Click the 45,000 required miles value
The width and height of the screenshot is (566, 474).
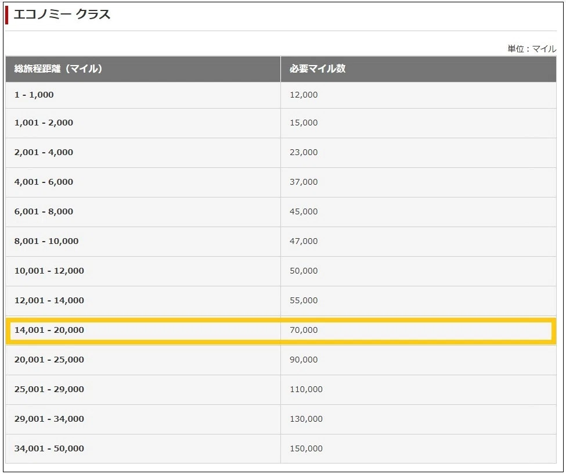[304, 211]
